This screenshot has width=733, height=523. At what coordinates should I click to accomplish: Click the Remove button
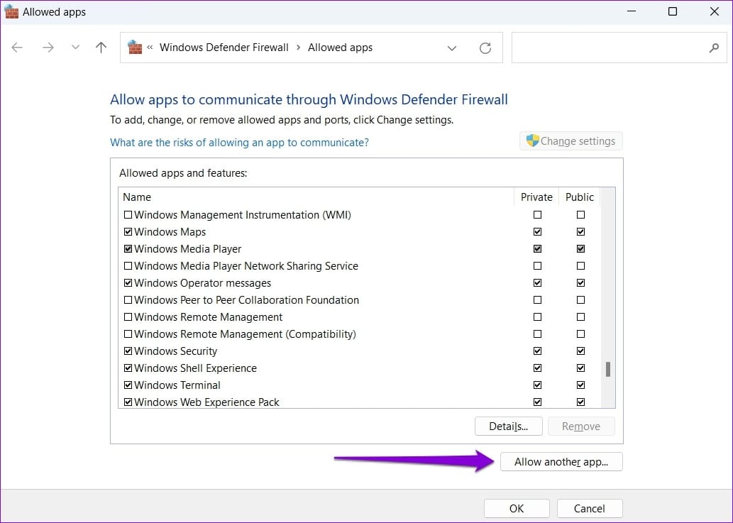click(x=581, y=426)
